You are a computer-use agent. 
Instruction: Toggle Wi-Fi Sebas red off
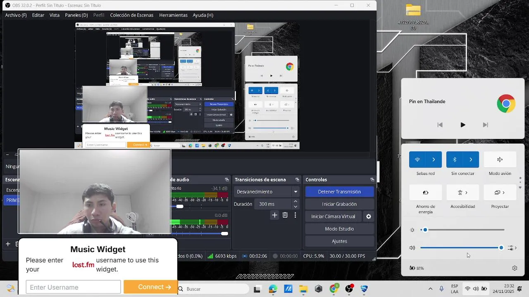click(x=417, y=160)
